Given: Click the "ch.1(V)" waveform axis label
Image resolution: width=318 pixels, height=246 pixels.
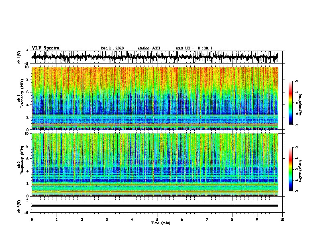Looking at the screenshot, I should click(x=19, y=57).
